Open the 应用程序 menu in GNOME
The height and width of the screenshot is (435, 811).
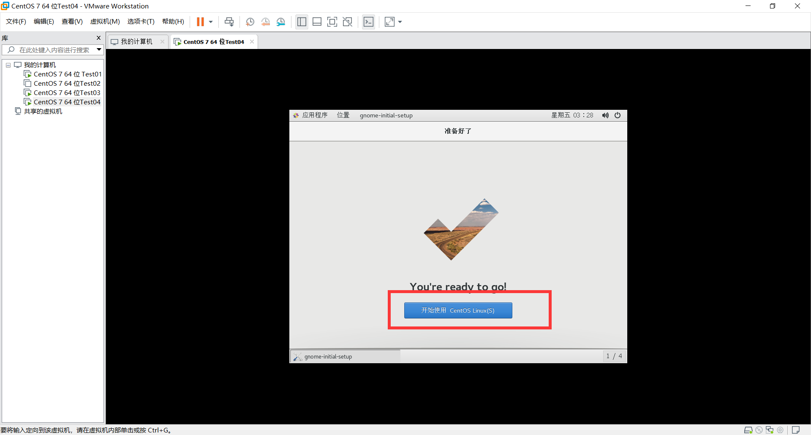[x=315, y=115]
